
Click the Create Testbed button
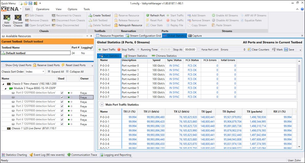(x=99, y=15)
